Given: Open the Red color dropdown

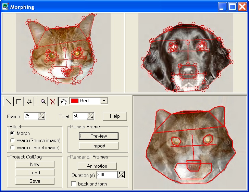Looking at the screenshot, I should [x=104, y=101].
